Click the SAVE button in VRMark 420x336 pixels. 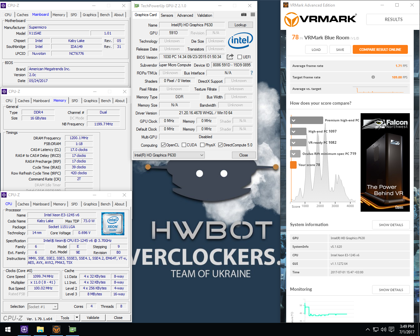click(x=340, y=50)
